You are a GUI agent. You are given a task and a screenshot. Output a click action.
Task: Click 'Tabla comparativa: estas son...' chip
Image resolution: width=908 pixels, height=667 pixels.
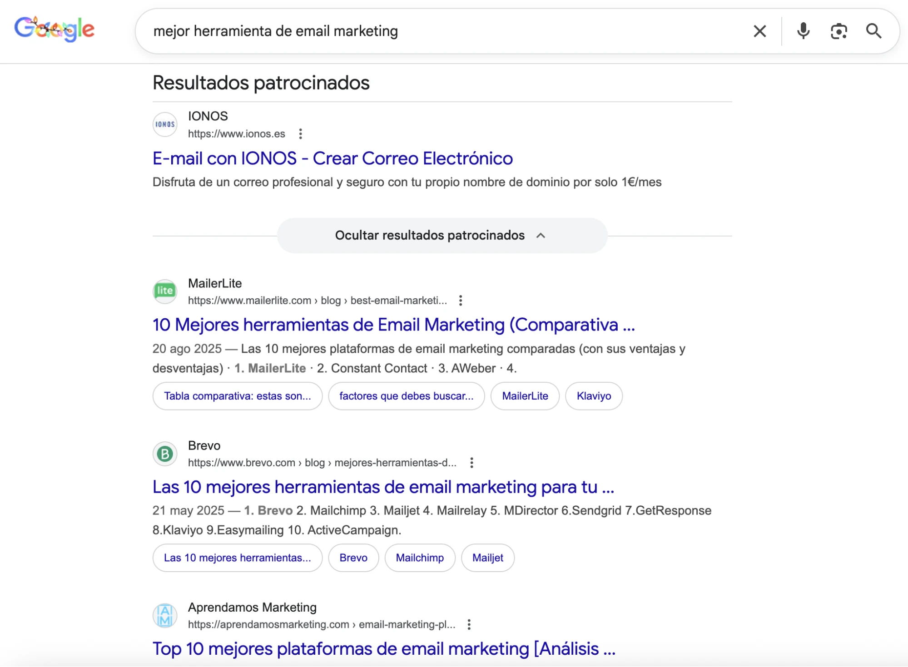point(238,396)
